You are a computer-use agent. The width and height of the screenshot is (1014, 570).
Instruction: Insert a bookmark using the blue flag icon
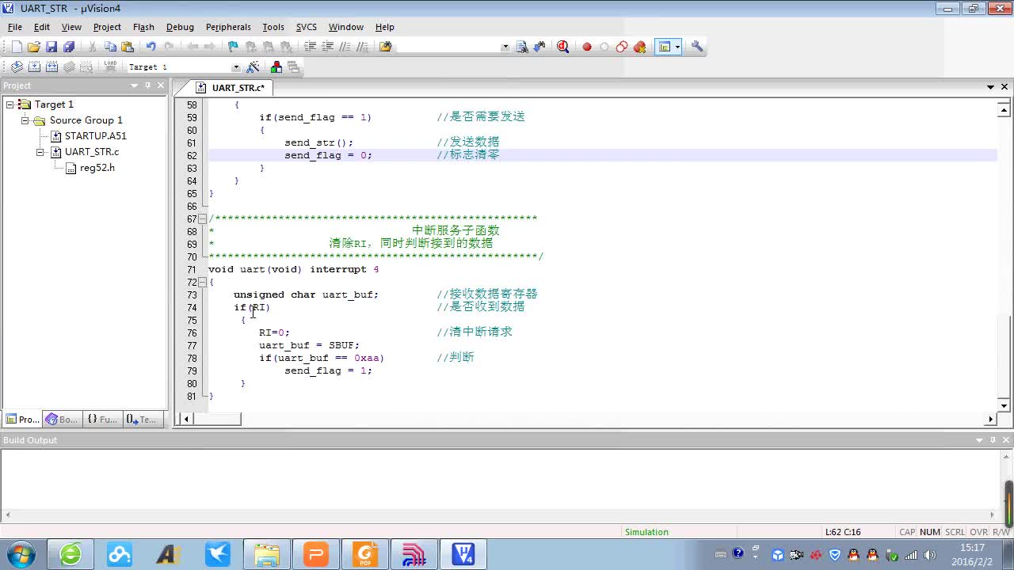tap(233, 47)
